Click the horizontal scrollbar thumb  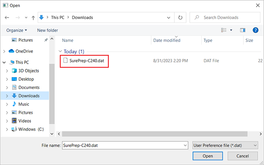tap(155, 134)
